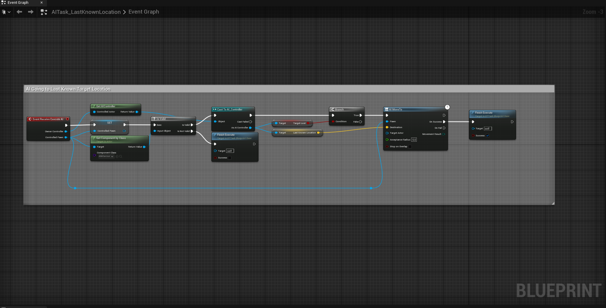The image size is (606, 308).
Task: Click the question mark icon on Is Valid node
Action: tap(154, 119)
